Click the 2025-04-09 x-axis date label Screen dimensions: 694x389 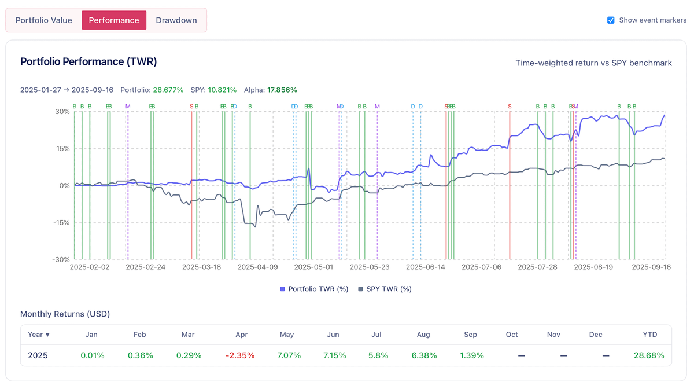pyautogui.click(x=257, y=267)
